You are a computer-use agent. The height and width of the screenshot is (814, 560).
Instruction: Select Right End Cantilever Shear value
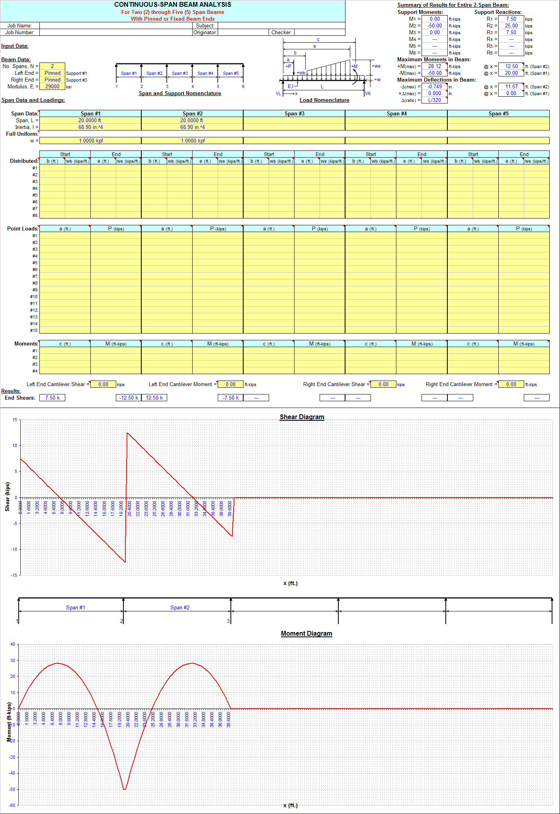click(383, 384)
